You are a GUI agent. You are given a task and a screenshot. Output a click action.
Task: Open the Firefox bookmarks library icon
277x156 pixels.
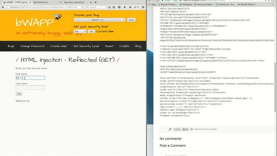114,7
